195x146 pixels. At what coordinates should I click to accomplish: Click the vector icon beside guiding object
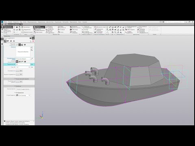click(32, 59)
